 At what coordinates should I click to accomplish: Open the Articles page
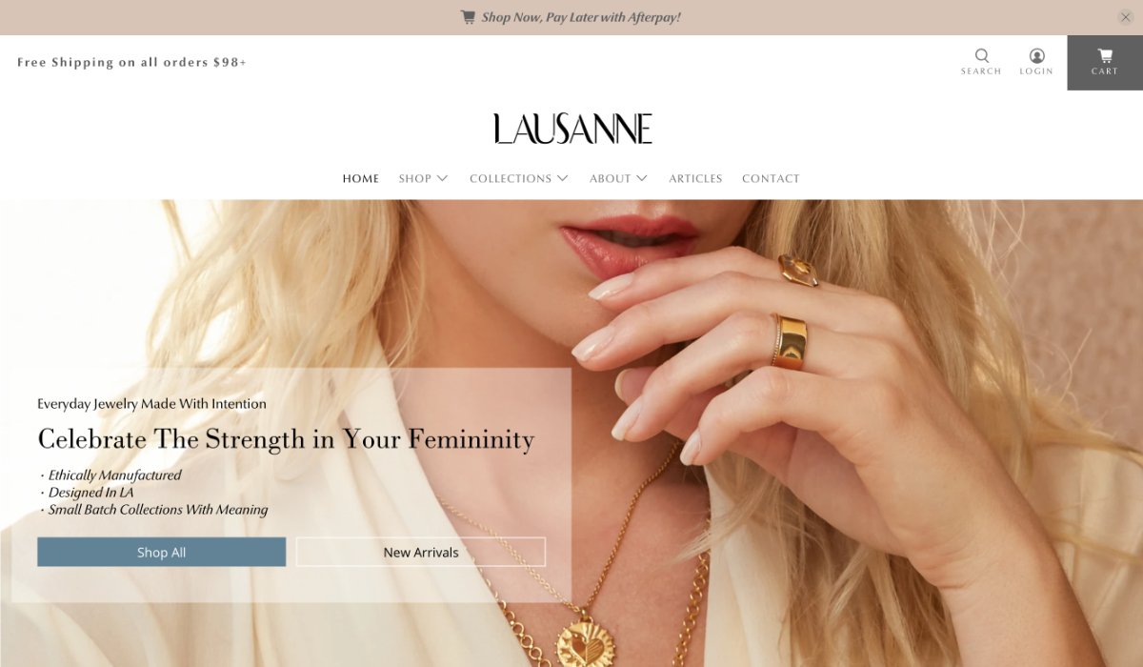pyautogui.click(x=695, y=178)
